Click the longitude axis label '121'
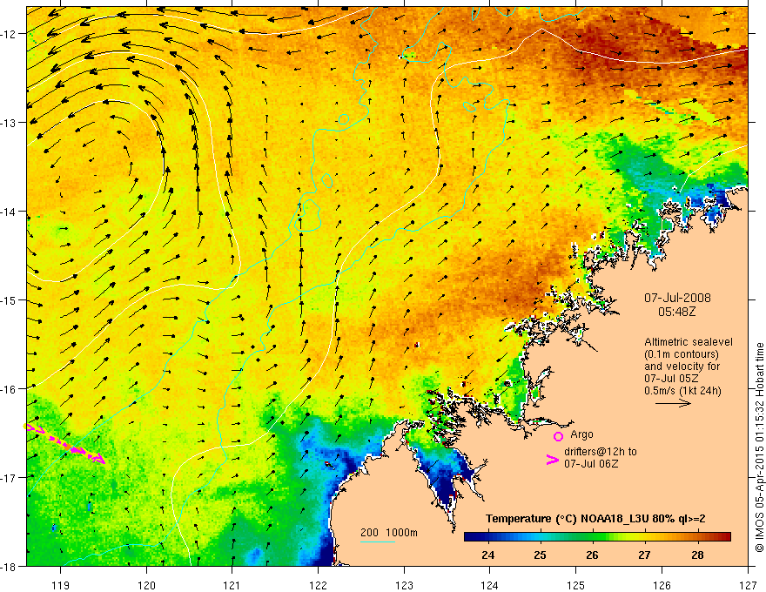 [232, 585]
